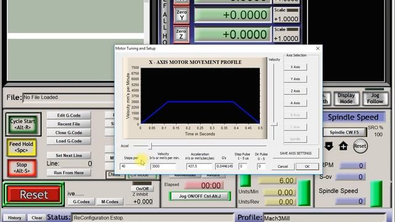Click the Spindle Speed value field
Screen dimensions: 395x222
(x=350, y=201)
